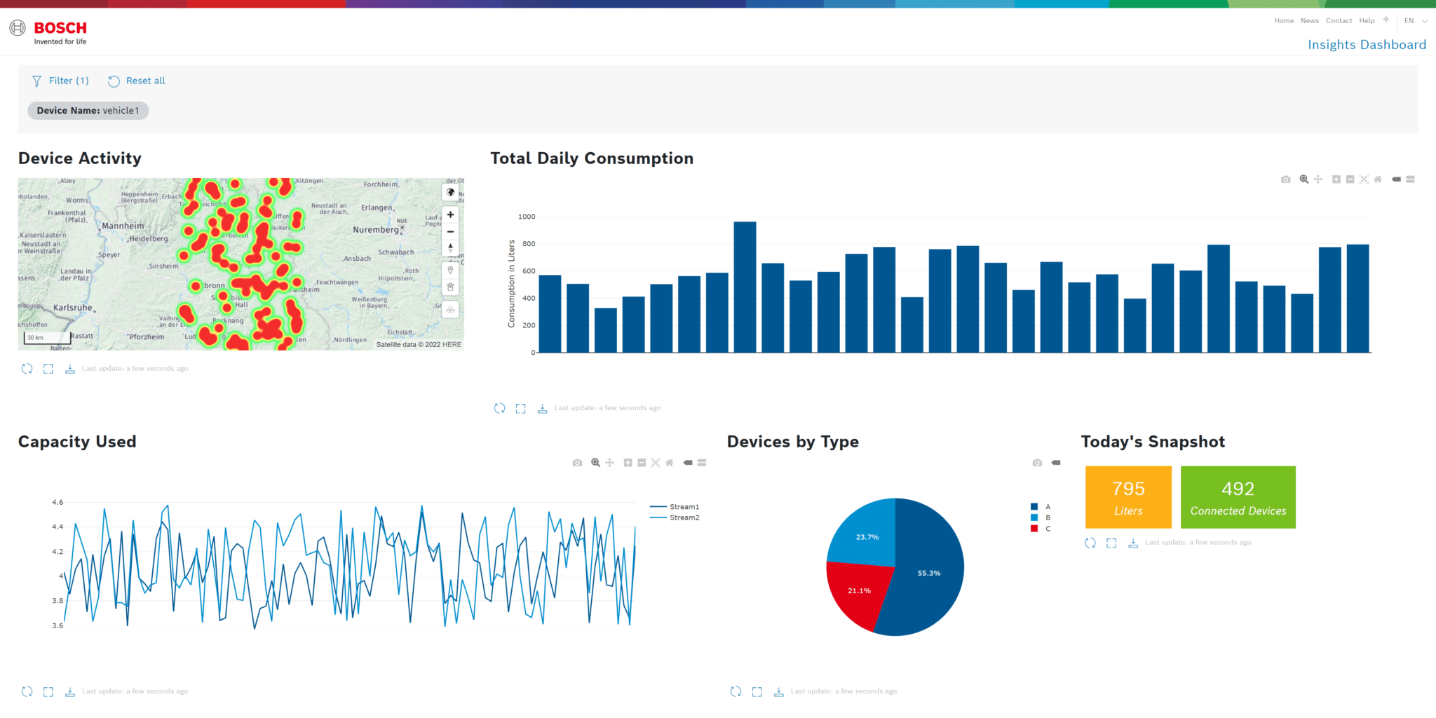Click the camera icon on the Devices by Type chart
This screenshot has height=718, width=1436.
1037,462
